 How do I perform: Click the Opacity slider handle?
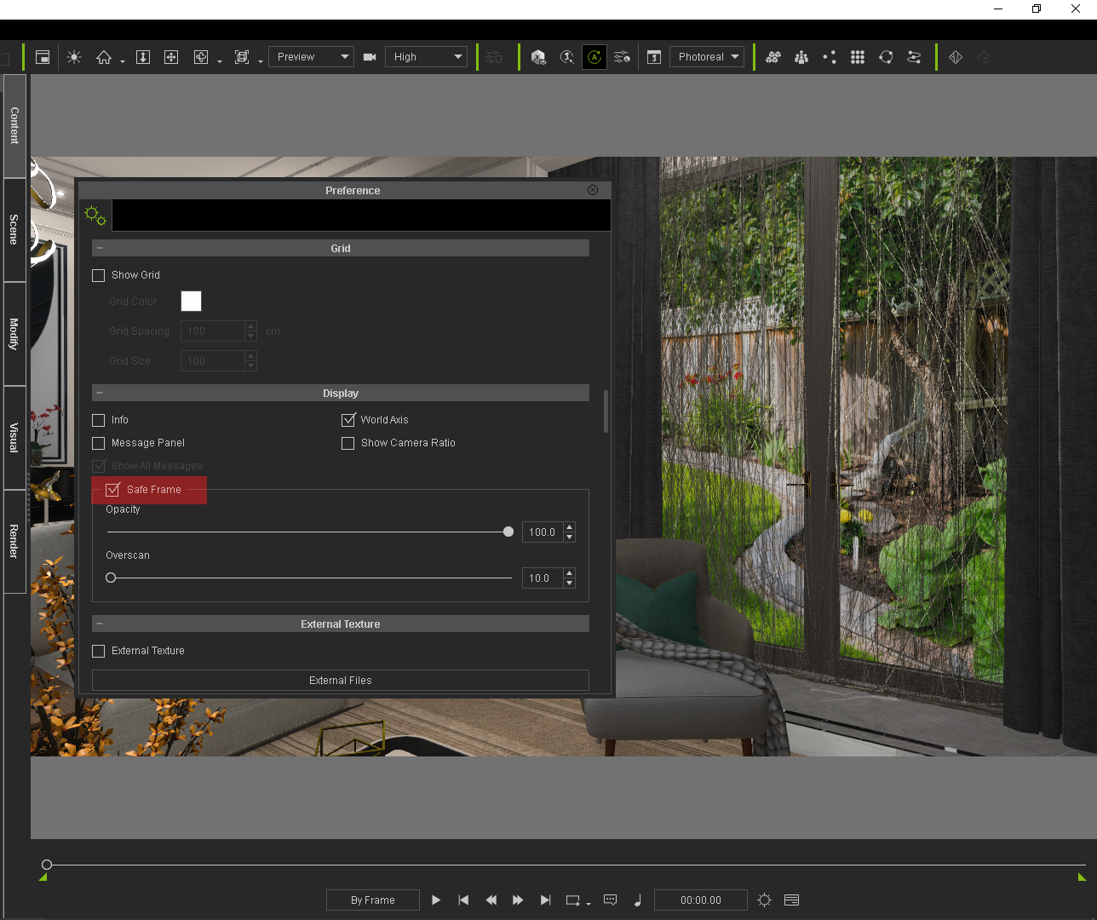pyautogui.click(x=508, y=532)
